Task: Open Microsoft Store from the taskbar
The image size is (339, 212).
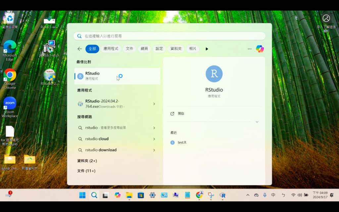Action: coord(141,195)
